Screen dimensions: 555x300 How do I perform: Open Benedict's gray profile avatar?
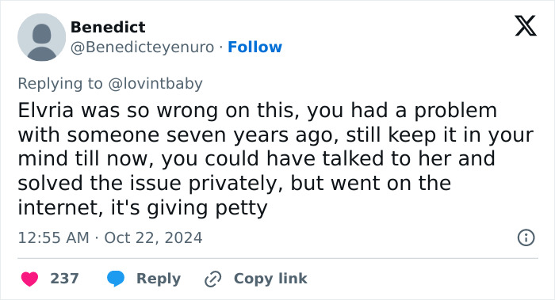pyautogui.click(x=41, y=37)
